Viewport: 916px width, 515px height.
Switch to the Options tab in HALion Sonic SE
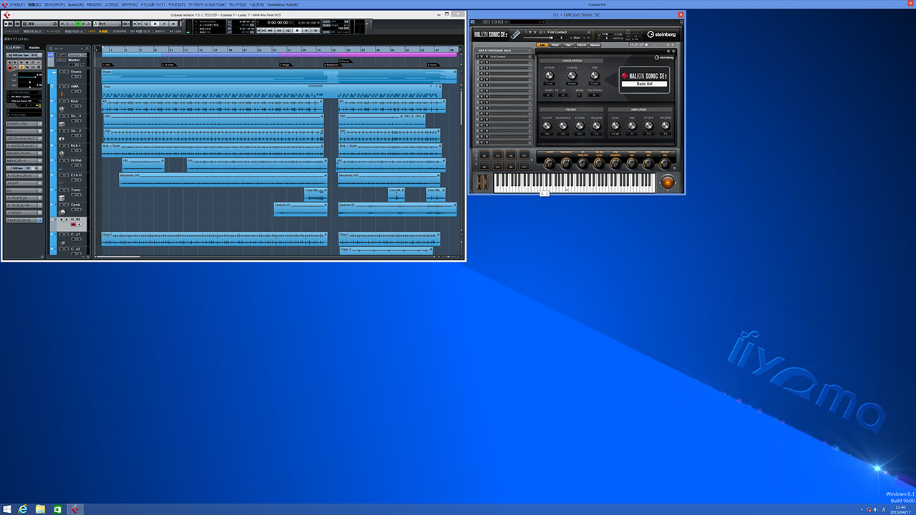595,45
